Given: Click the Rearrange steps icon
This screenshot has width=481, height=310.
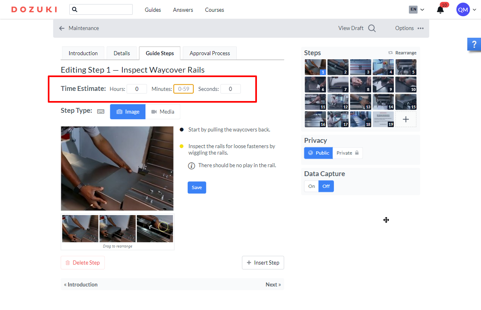Looking at the screenshot, I should pos(390,53).
